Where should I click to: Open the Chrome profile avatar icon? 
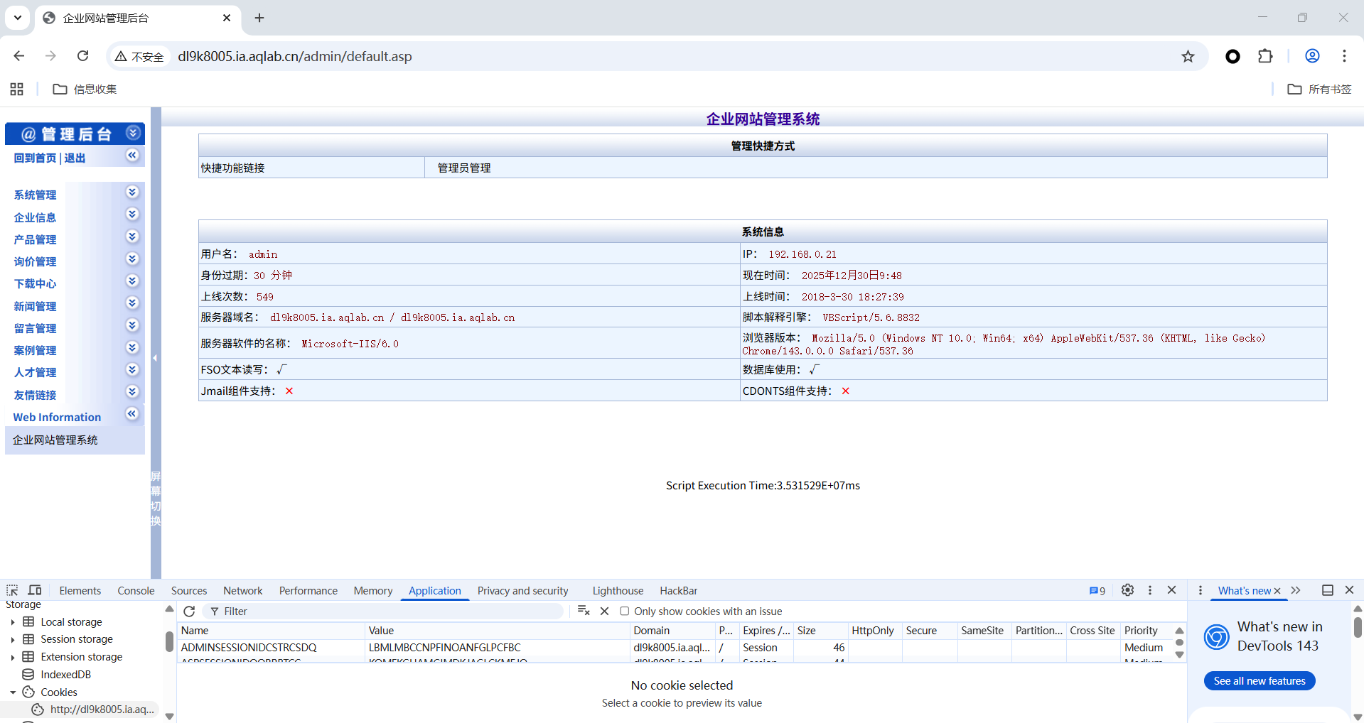[x=1312, y=56]
